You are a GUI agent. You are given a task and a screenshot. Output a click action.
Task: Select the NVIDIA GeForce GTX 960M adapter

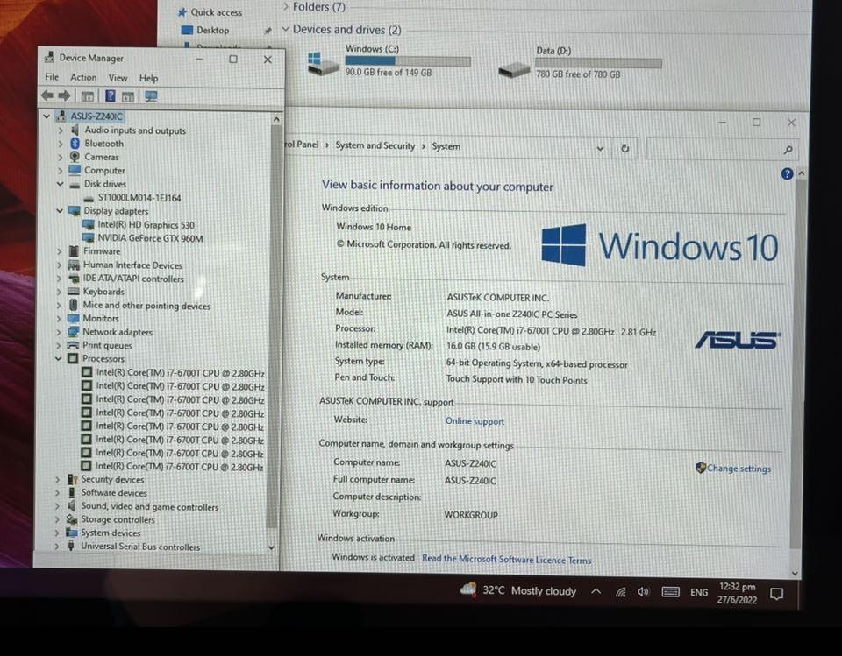[153, 237]
